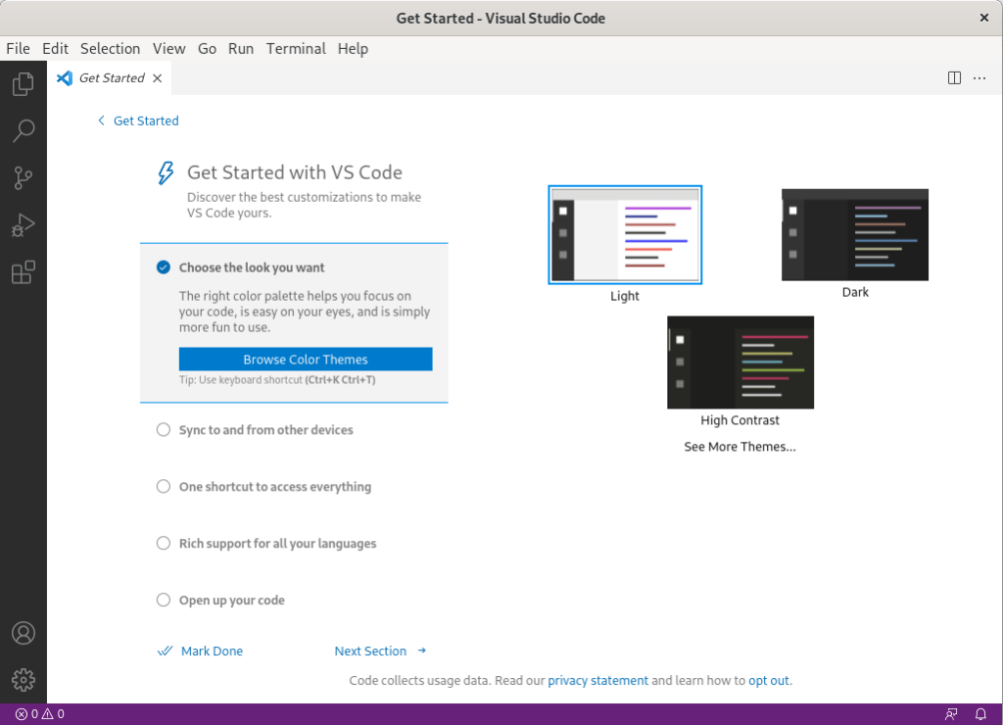This screenshot has height=725, width=1003.
Task: Click the Accounts icon in activity bar
Action: [23, 633]
